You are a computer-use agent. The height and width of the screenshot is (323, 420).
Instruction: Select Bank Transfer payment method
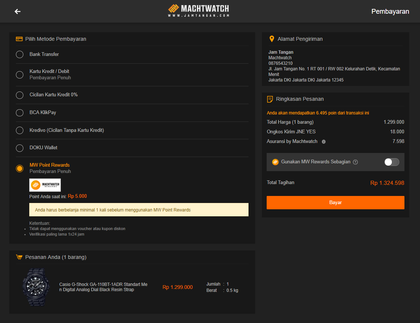click(20, 54)
